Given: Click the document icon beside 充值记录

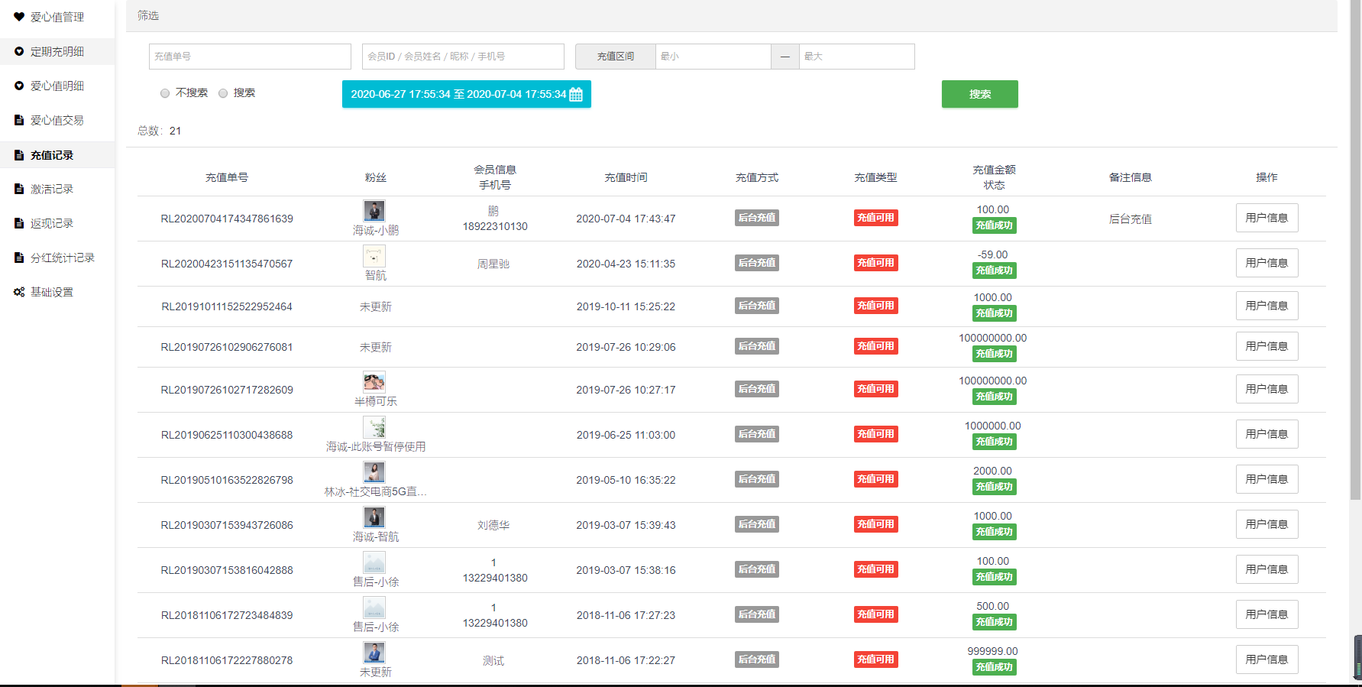Looking at the screenshot, I should tap(19, 155).
